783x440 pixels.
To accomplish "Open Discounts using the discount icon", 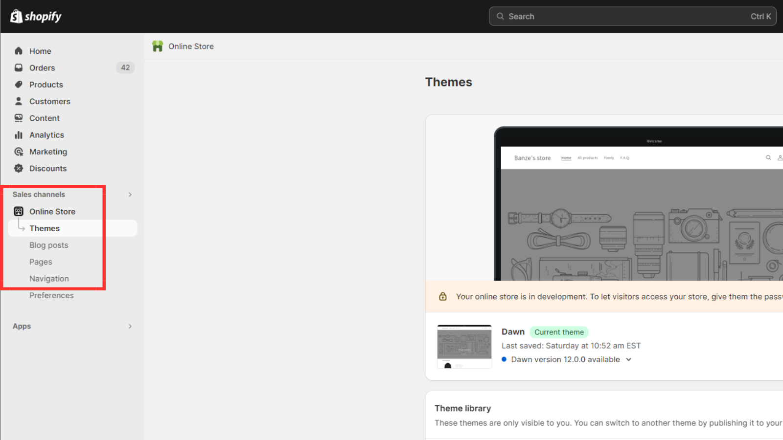I will coord(18,168).
